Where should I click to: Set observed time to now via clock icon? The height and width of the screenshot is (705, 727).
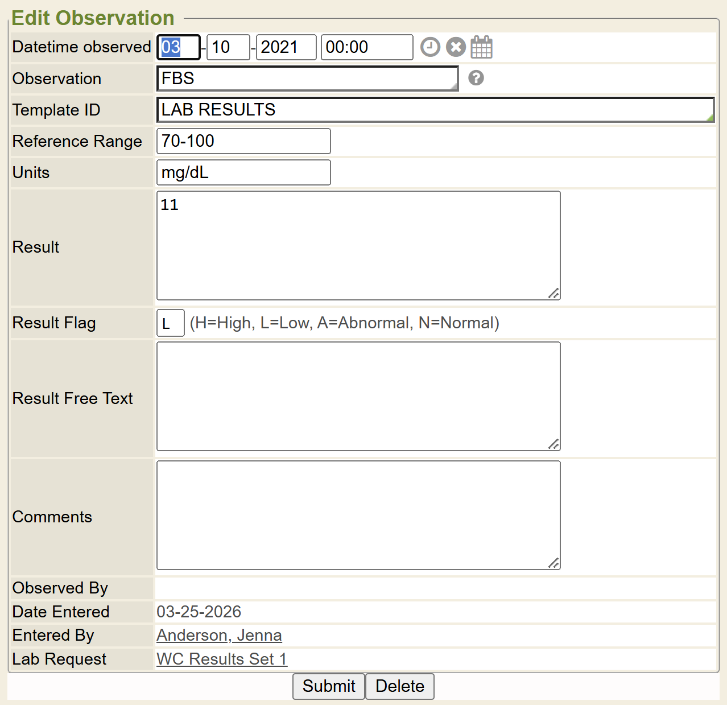430,47
